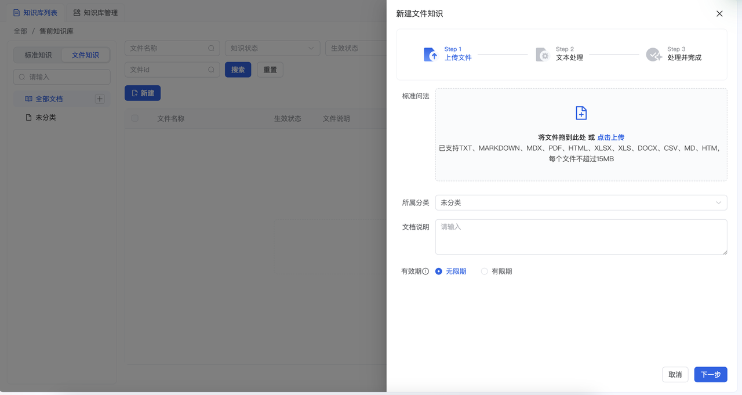Open the 所属分类 dropdown
Screen dimensions: 742x395
click(x=581, y=202)
